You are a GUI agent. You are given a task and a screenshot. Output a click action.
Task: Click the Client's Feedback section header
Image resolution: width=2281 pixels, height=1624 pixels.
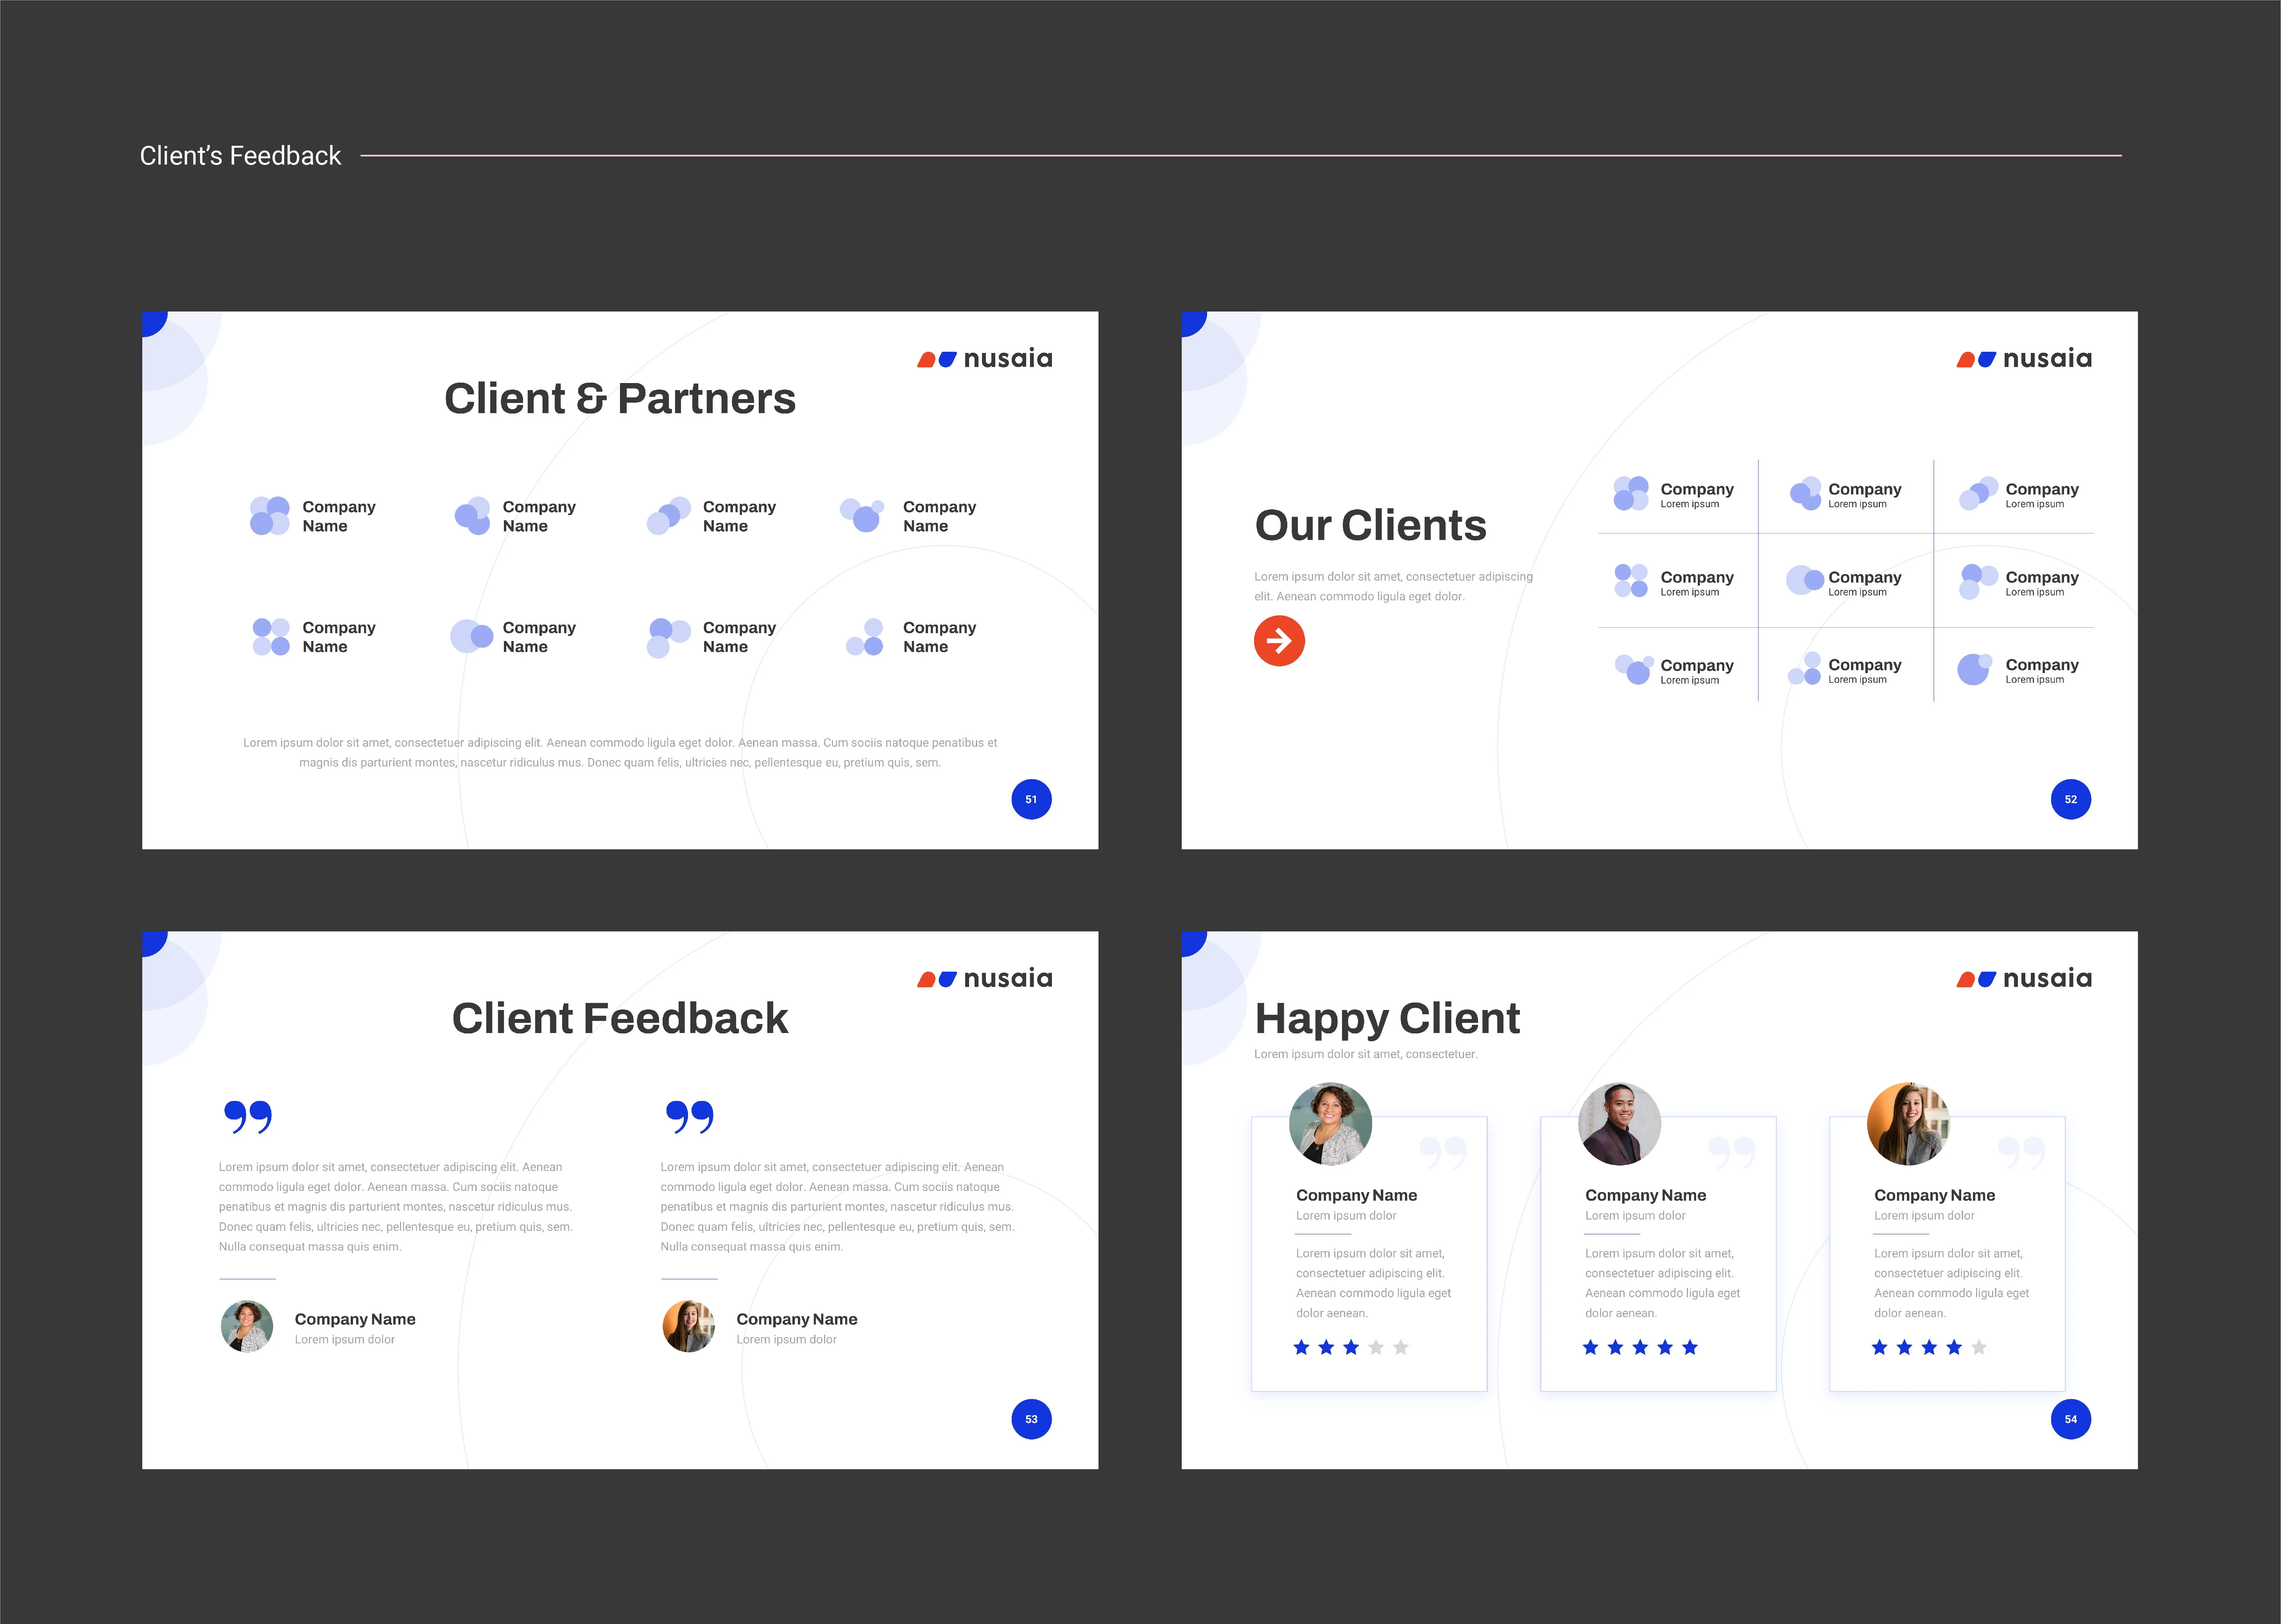coord(240,155)
